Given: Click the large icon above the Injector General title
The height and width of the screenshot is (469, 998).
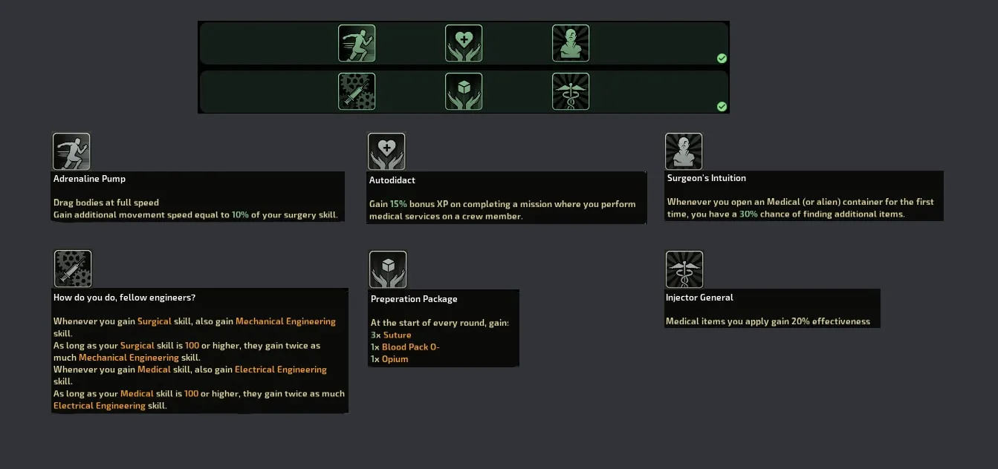Looking at the screenshot, I should click(684, 269).
